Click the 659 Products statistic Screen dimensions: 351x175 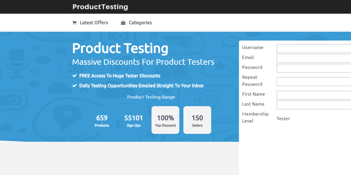click(102, 121)
